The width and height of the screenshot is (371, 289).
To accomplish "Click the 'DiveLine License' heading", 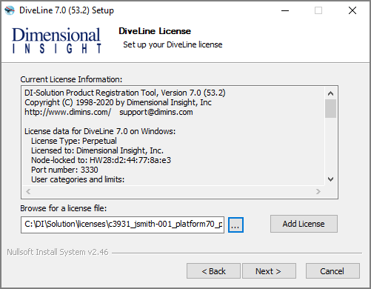I will point(155,31).
